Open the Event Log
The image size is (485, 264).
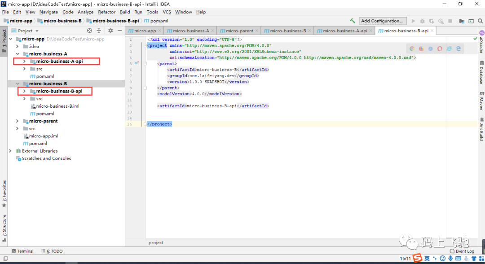click(462, 251)
